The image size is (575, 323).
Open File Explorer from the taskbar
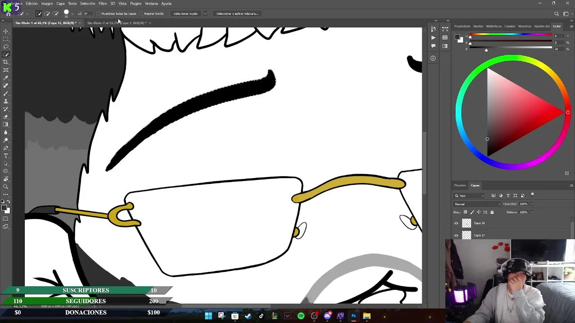click(x=367, y=316)
